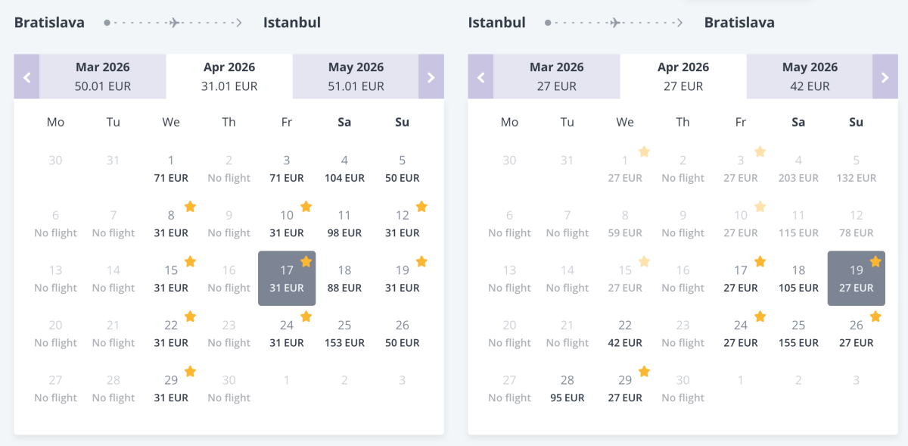Click airplane icon on Istanbul to Bratislava route
The width and height of the screenshot is (908, 446).
[616, 23]
